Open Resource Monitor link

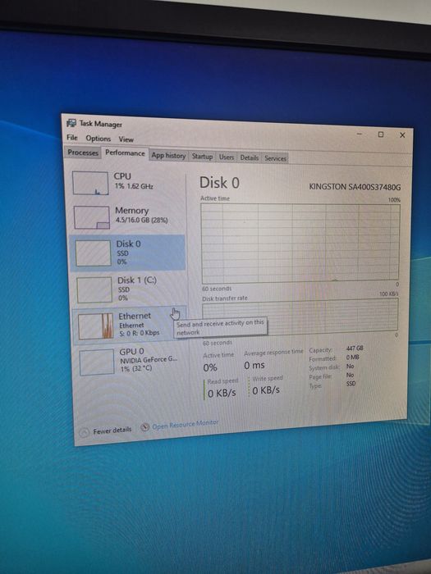185,425
